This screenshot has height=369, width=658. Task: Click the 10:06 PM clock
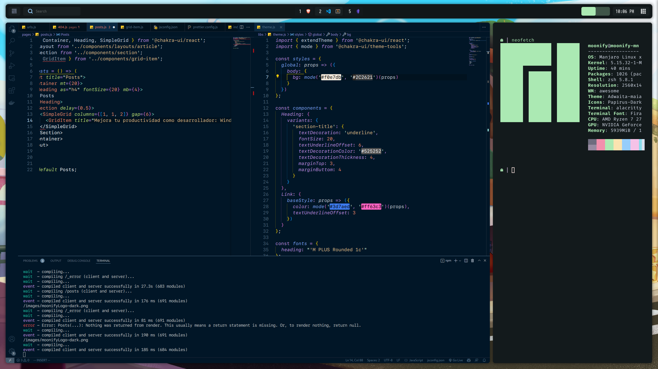pyautogui.click(x=625, y=11)
